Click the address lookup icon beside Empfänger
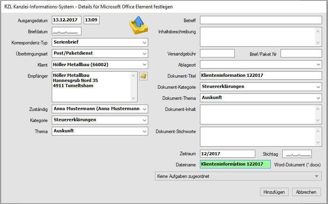The width and height of the screenshot is (328, 204). coord(143,76)
